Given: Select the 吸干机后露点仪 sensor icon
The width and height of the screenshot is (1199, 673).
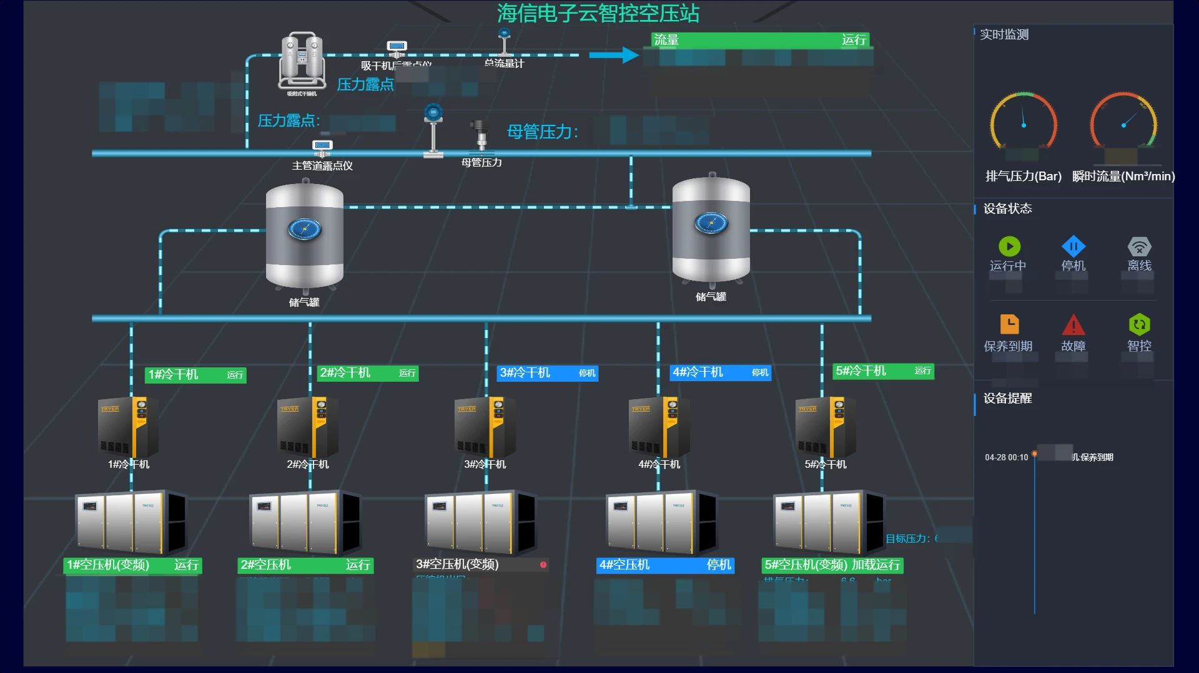Looking at the screenshot, I should [x=397, y=49].
